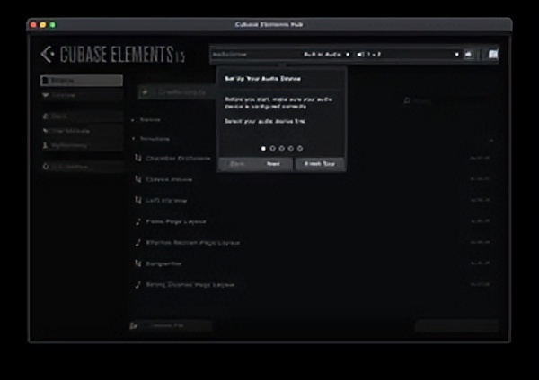This screenshot has width=539, height=380.
Task: Open the Tutorials item in the sidebar
Action: click(82, 95)
